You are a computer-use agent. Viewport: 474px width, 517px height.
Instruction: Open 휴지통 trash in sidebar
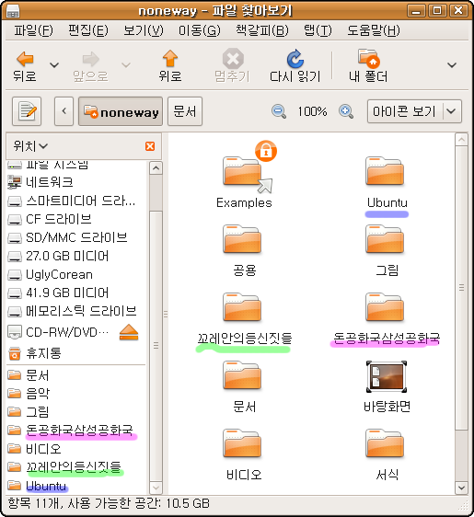point(75,353)
